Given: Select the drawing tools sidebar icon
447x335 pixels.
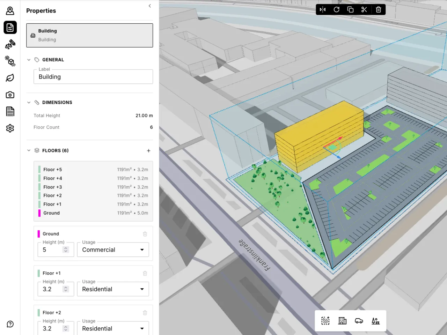Looking at the screenshot, I should coord(10,44).
